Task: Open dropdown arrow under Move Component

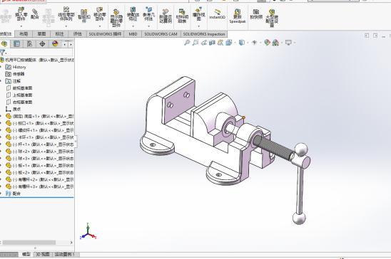Action: pyautogui.click(x=99, y=26)
